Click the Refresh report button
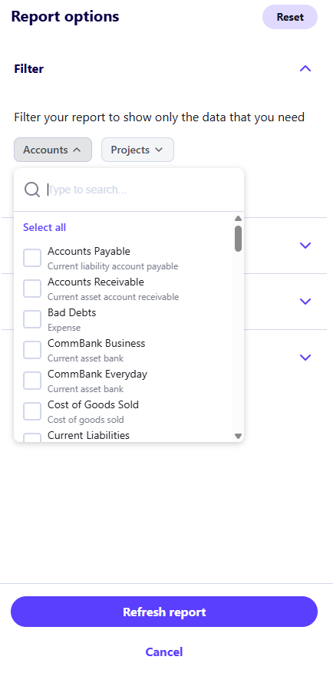The height and width of the screenshot is (673, 333). 164,612
